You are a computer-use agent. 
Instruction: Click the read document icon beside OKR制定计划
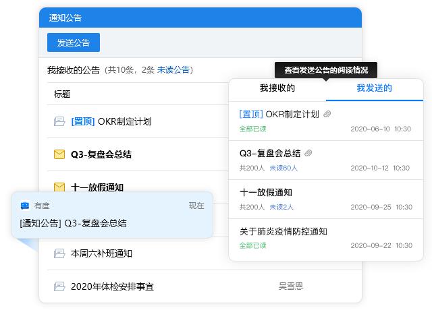pyautogui.click(x=59, y=122)
